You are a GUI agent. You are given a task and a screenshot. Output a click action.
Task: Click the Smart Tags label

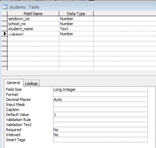pyautogui.click(x=16, y=140)
